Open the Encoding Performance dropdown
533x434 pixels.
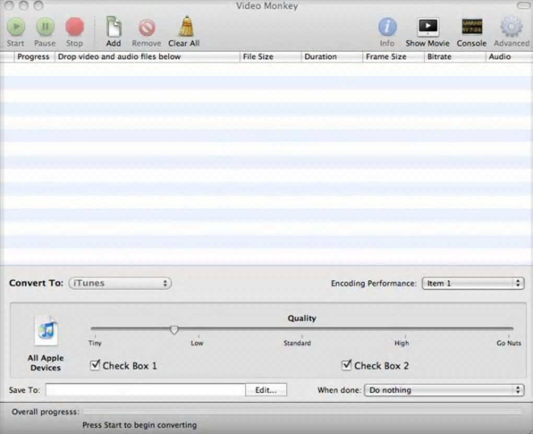tap(473, 283)
